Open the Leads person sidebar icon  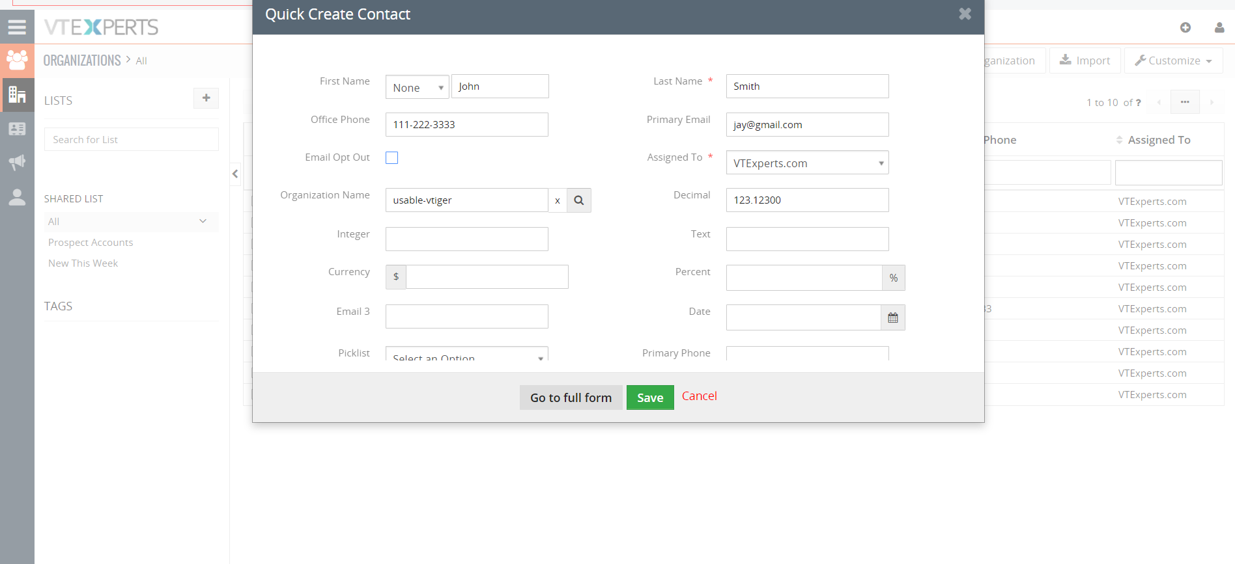17,197
